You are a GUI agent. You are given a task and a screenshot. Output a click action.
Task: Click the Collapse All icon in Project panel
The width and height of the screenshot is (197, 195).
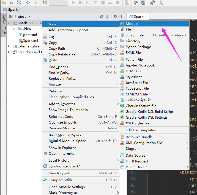(107, 16)
